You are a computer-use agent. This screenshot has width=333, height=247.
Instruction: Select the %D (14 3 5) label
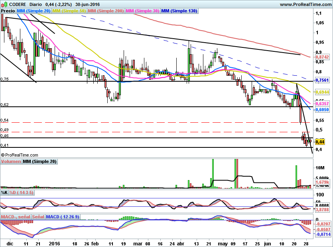22,192
